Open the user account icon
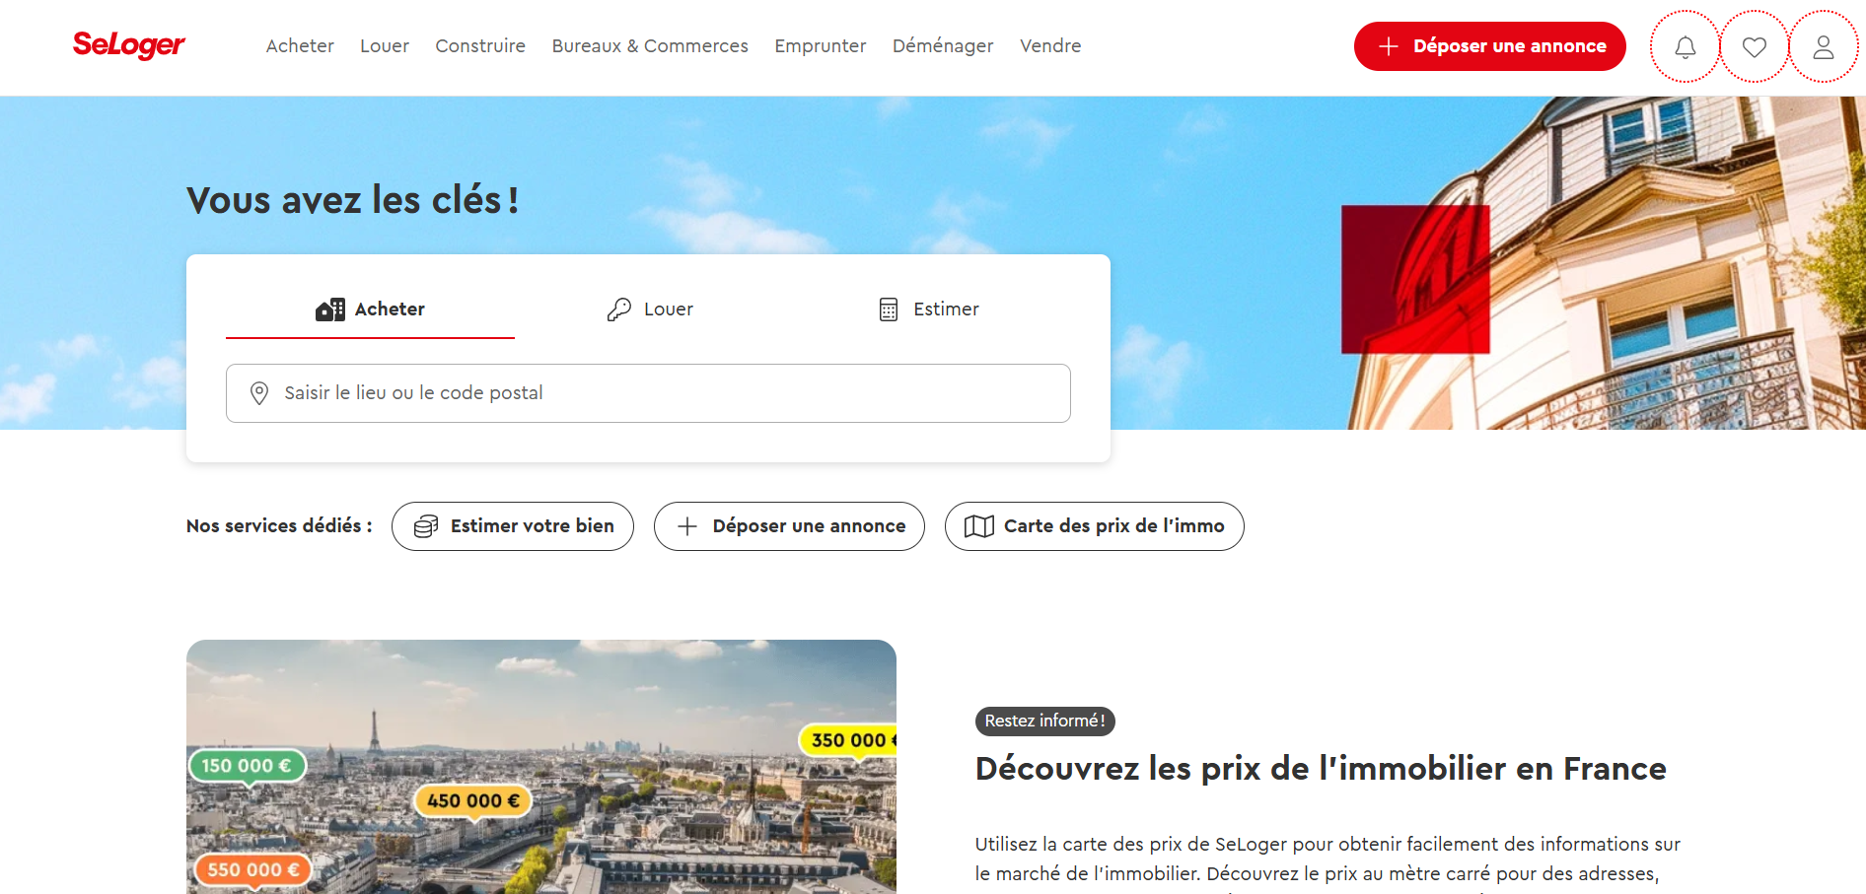1866x894 pixels. coord(1824,46)
